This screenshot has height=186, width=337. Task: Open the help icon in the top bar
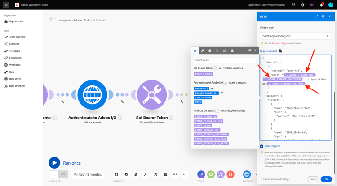tap(302, 5)
